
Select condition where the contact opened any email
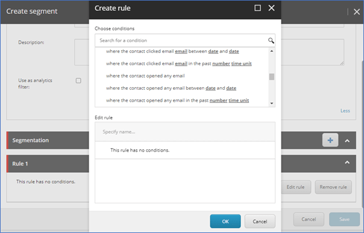tap(145, 76)
